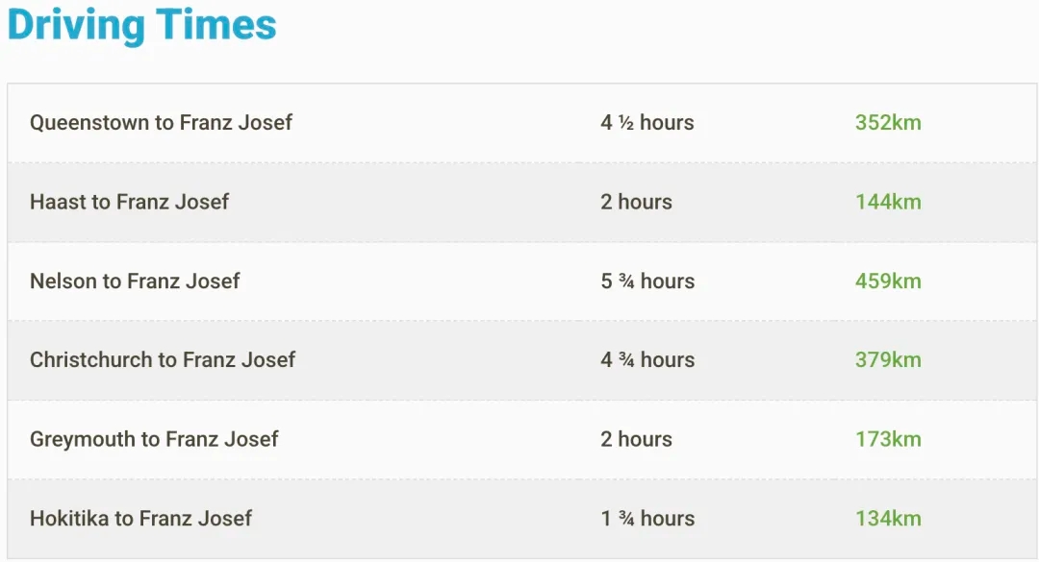This screenshot has height=562, width=1039.
Task: Click the 1 ¾ hours duration
Action: pos(647,518)
